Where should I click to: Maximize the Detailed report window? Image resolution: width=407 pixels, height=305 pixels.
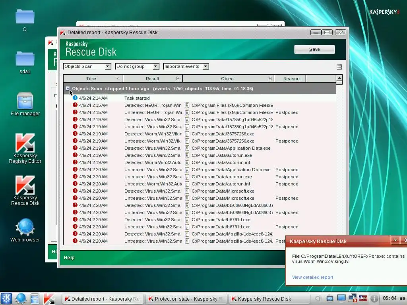pyautogui.click(x=327, y=33)
